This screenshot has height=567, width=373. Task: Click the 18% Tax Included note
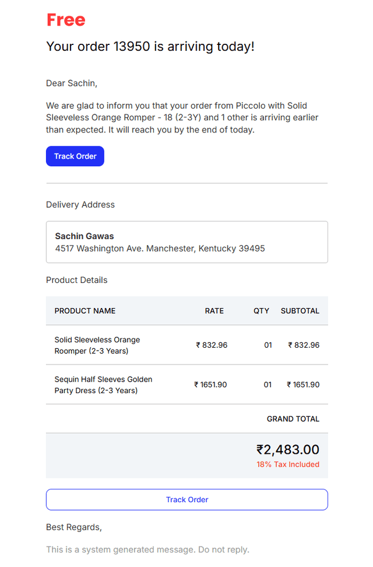[x=288, y=464]
